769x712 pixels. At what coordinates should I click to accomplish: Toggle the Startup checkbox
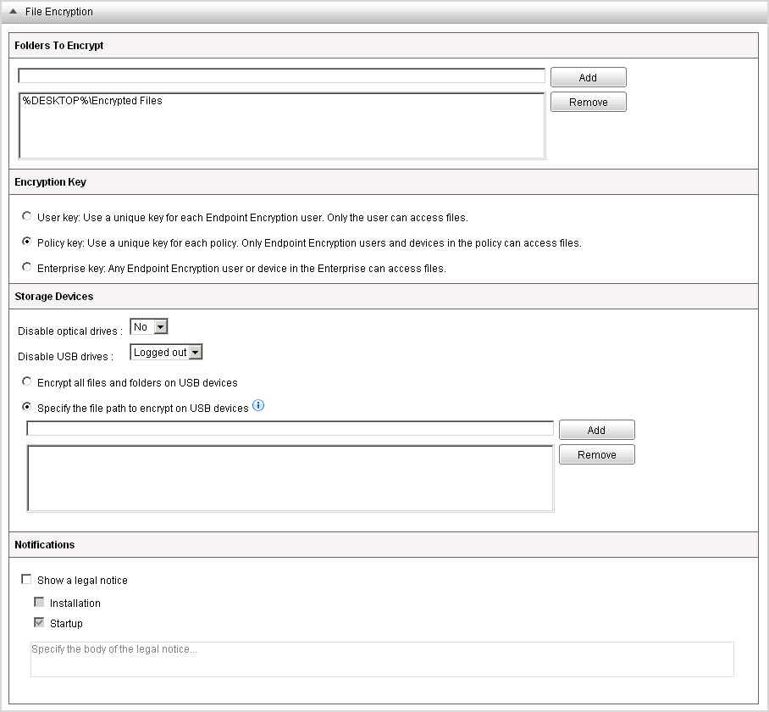click(x=39, y=623)
